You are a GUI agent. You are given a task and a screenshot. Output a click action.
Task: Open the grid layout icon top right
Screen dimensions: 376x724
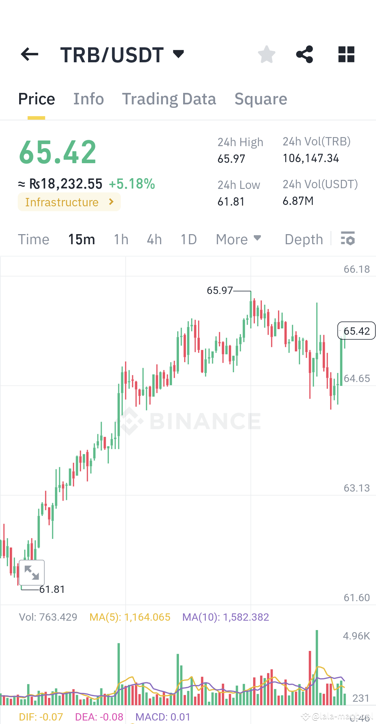(346, 54)
